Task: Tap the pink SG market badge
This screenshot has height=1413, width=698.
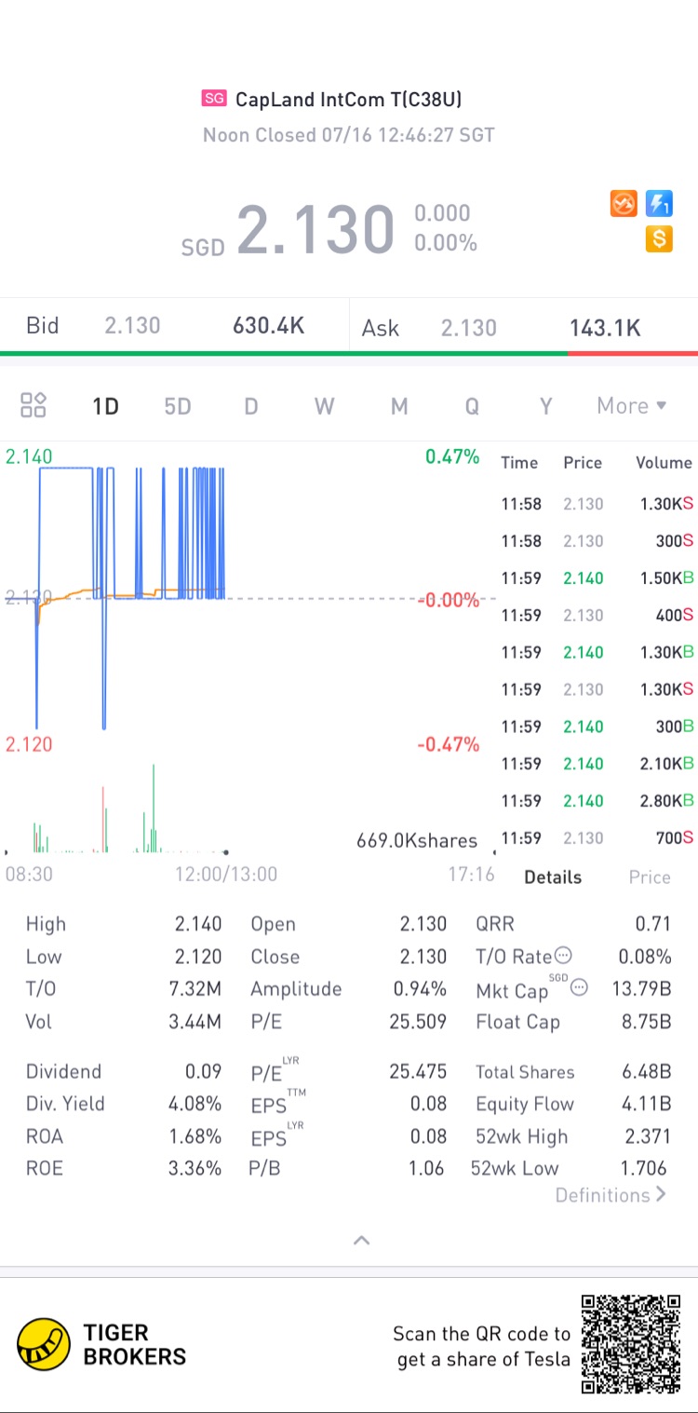Action: [x=214, y=99]
